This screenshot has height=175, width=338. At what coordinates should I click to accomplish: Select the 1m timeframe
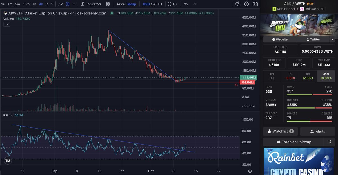coord(10,4)
